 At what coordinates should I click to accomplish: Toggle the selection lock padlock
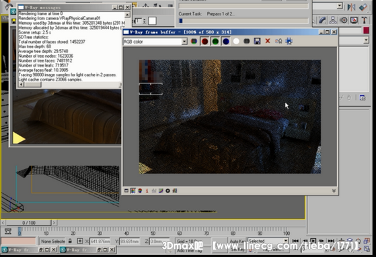click(70, 241)
